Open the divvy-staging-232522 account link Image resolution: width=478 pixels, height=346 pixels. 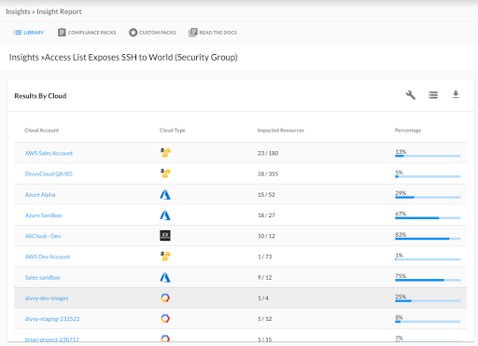(x=52, y=319)
